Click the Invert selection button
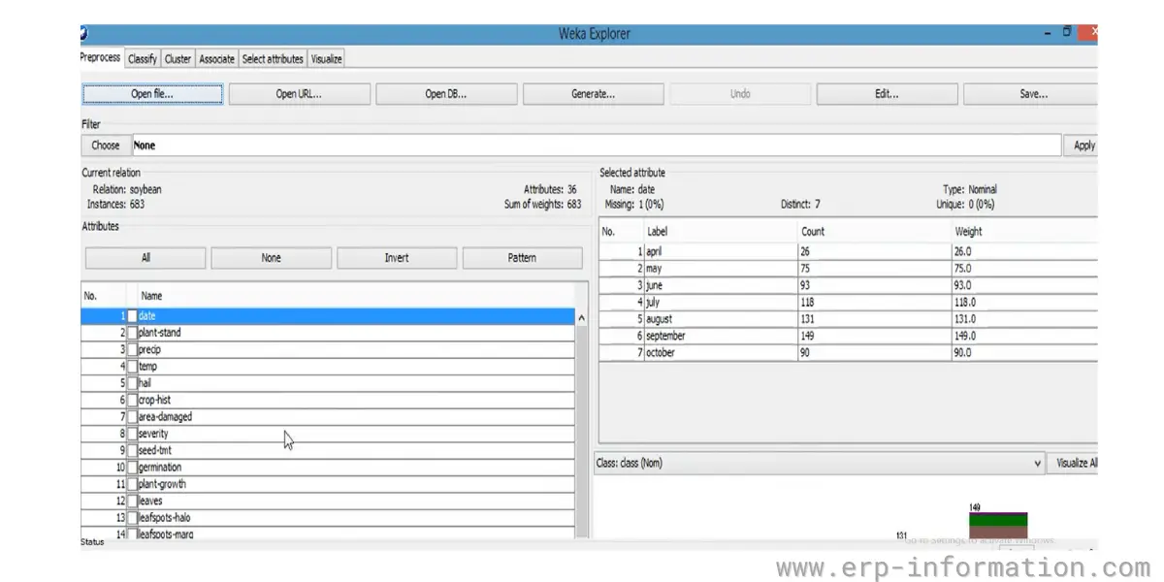 coord(397,258)
